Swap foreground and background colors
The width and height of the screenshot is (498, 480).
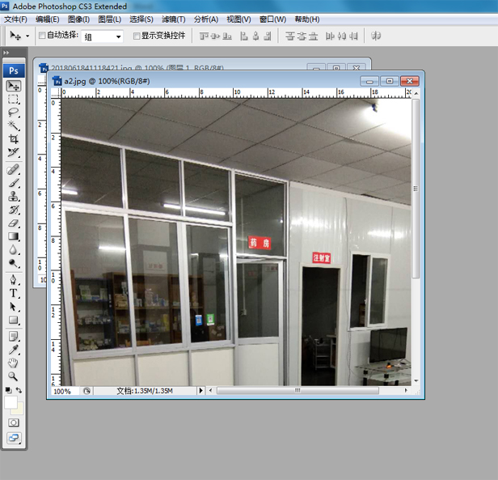click(20, 390)
